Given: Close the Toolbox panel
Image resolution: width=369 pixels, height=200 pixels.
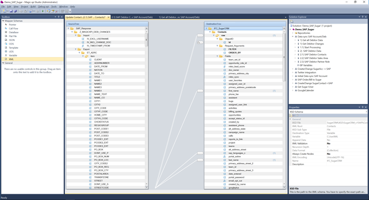Looking at the screenshot, I should tap(62, 17).
